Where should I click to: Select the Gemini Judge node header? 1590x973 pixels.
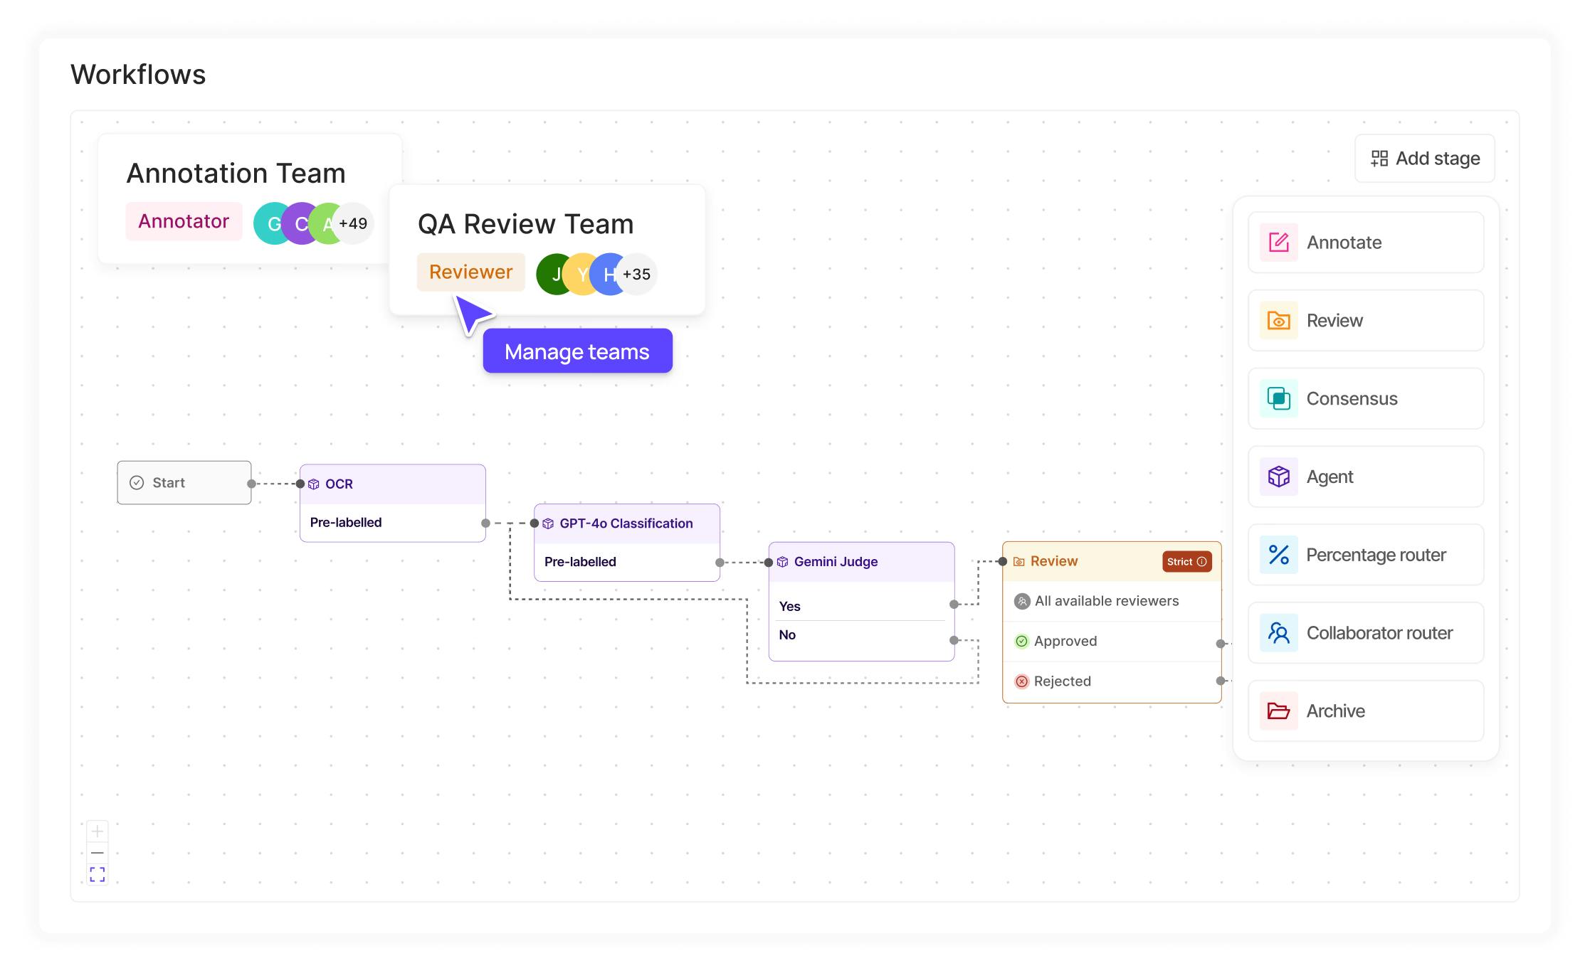[861, 562]
